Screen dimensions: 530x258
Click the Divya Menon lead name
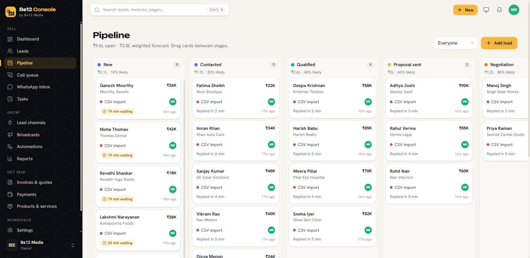(x=210, y=256)
